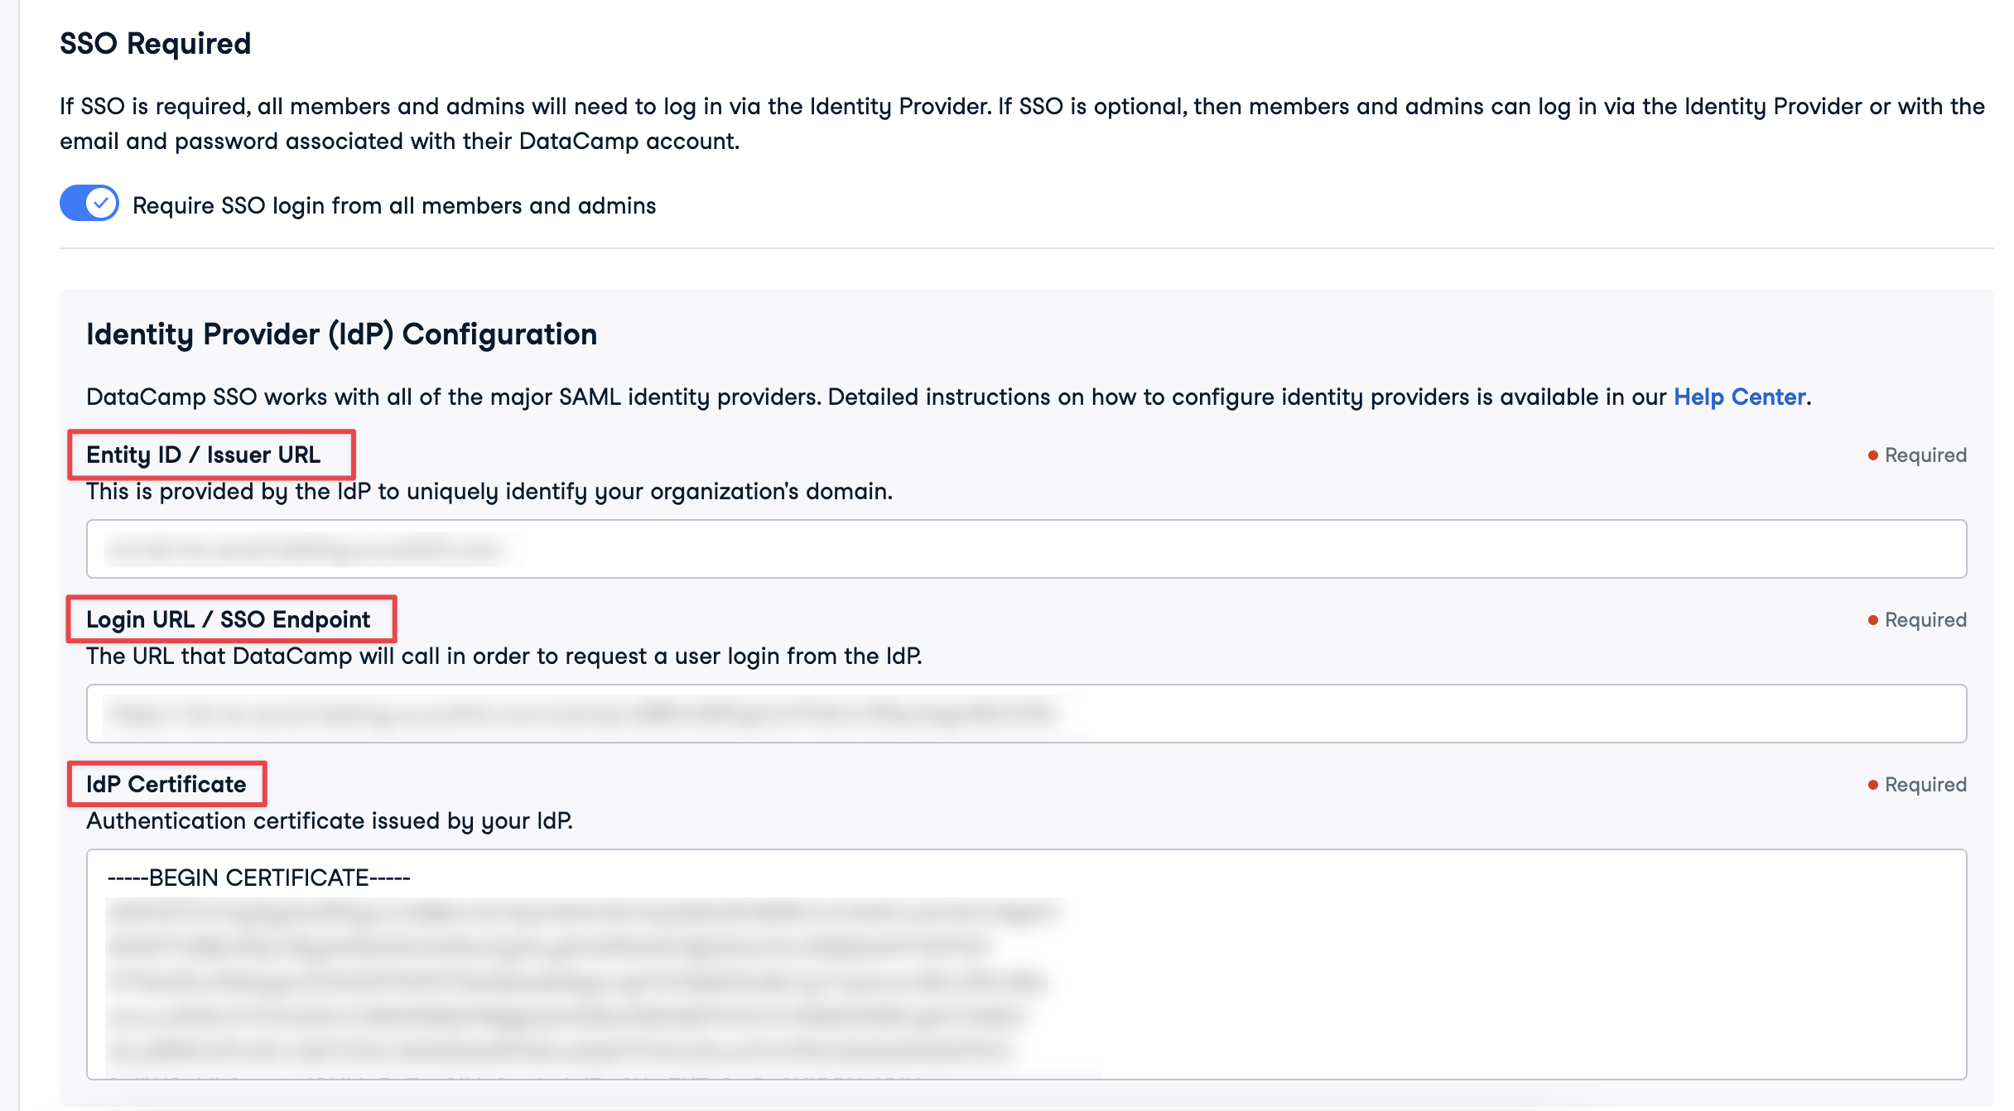Toggle the Require SSO login switch

89,204
